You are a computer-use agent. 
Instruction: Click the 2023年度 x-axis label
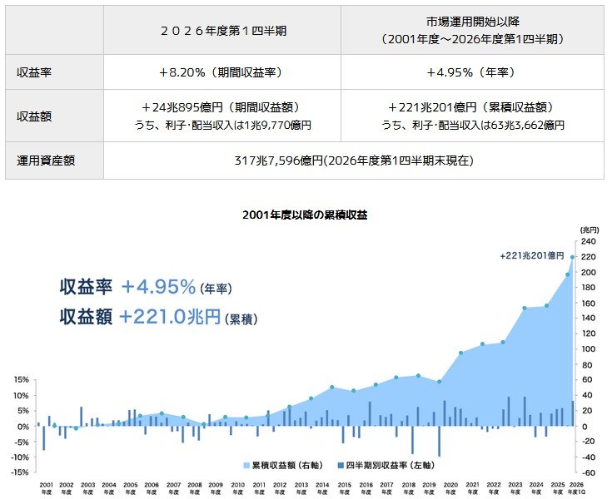(x=515, y=488)
